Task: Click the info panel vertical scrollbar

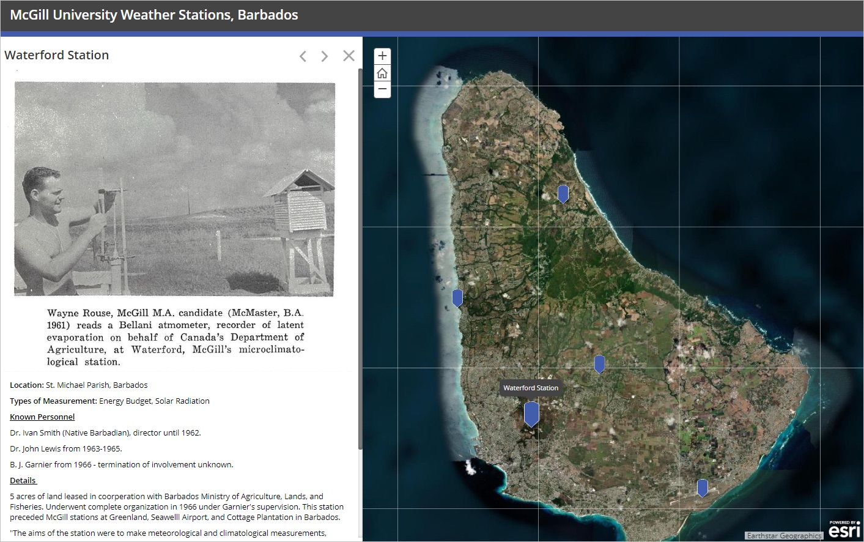Action: tap(360, 257)
